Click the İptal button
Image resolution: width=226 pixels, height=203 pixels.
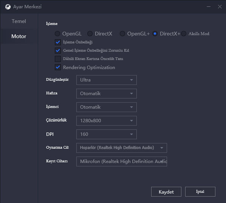coord(200,192)
